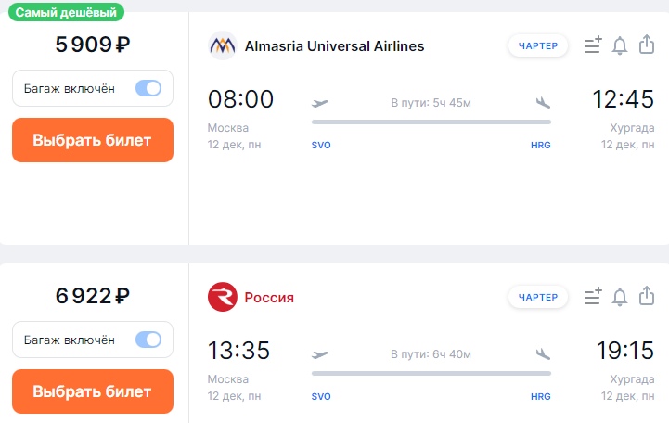The height and width of the screenshot is (423, 669).
Task: Toggle baggage included for 5 909 ₽ ticket
Action: (148, 89)
